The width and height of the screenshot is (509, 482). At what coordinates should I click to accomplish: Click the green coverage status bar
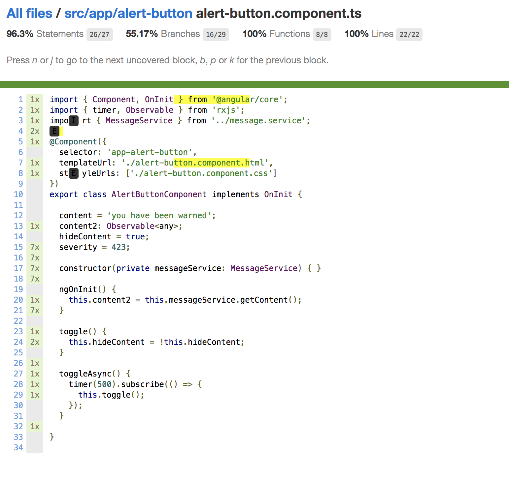[x=254, y=84]
